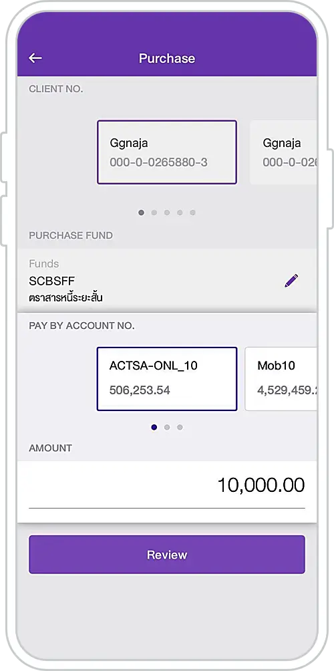Tap the second client pagination dot
The height and width of the screenshot is (671, 334).
pos(154,213)
